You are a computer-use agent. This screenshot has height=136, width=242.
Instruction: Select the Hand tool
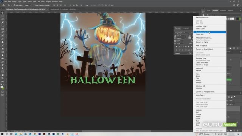click(x=3, y=75)
